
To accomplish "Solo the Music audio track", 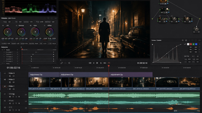I will (x=16, y=103).
